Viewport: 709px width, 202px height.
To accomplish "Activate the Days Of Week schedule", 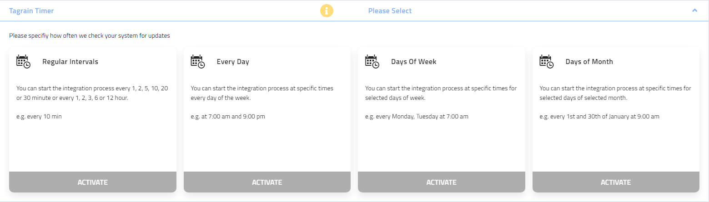I will [x=441, y=182].
